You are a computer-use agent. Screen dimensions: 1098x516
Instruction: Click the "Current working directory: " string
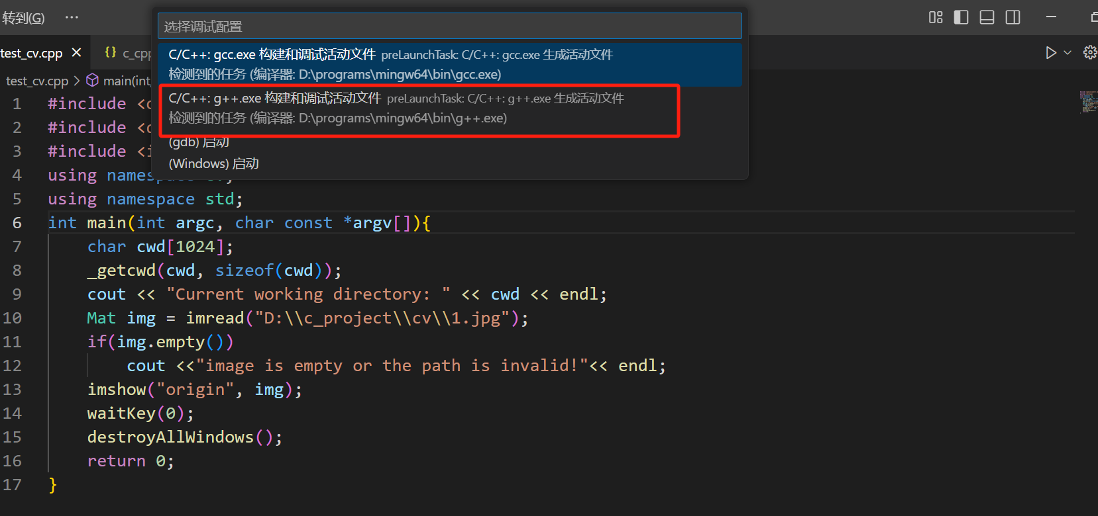[308, 294]
